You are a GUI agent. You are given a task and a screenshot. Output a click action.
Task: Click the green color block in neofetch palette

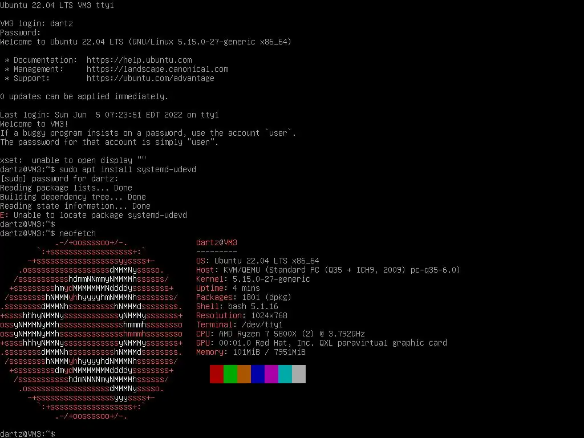230,374
